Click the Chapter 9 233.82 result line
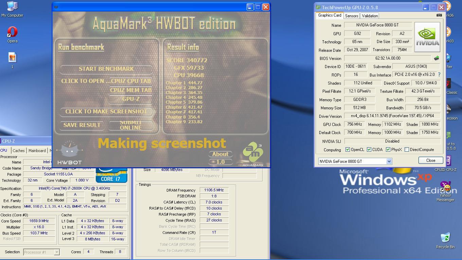Viewport: 462px width, 260px height. click(x=184, y=122)
